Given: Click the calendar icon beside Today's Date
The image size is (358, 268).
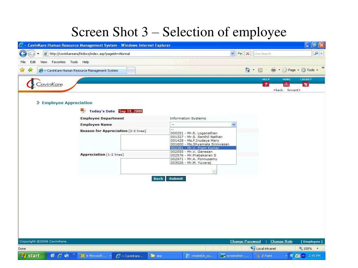Looking at the screenshot, I should point(83,111).
